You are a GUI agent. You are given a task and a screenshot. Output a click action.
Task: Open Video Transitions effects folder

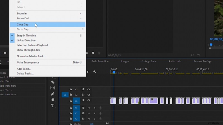pyautogui.click(x=8, y=94)
